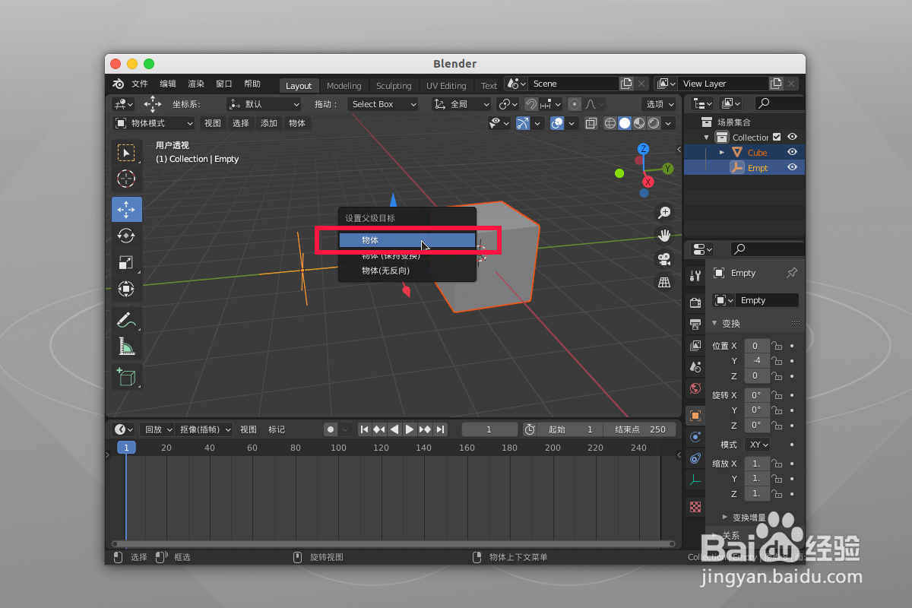This screenshot has width=912, height=608.
Task: Open the 选项 options dropdown
Action: coord(659,104)
